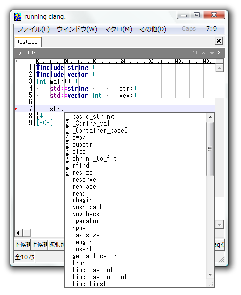Viewport: 241px width, 295px height.
Task: Expand function bar double-chevron
Action: [220, 53]
